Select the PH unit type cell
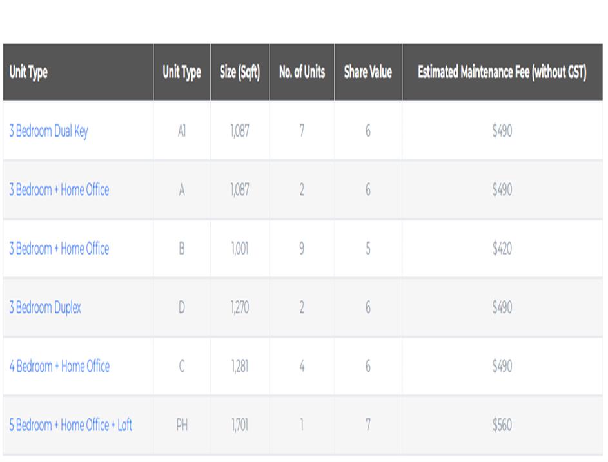Screen dimensions: 608x462 coord(182,425)
